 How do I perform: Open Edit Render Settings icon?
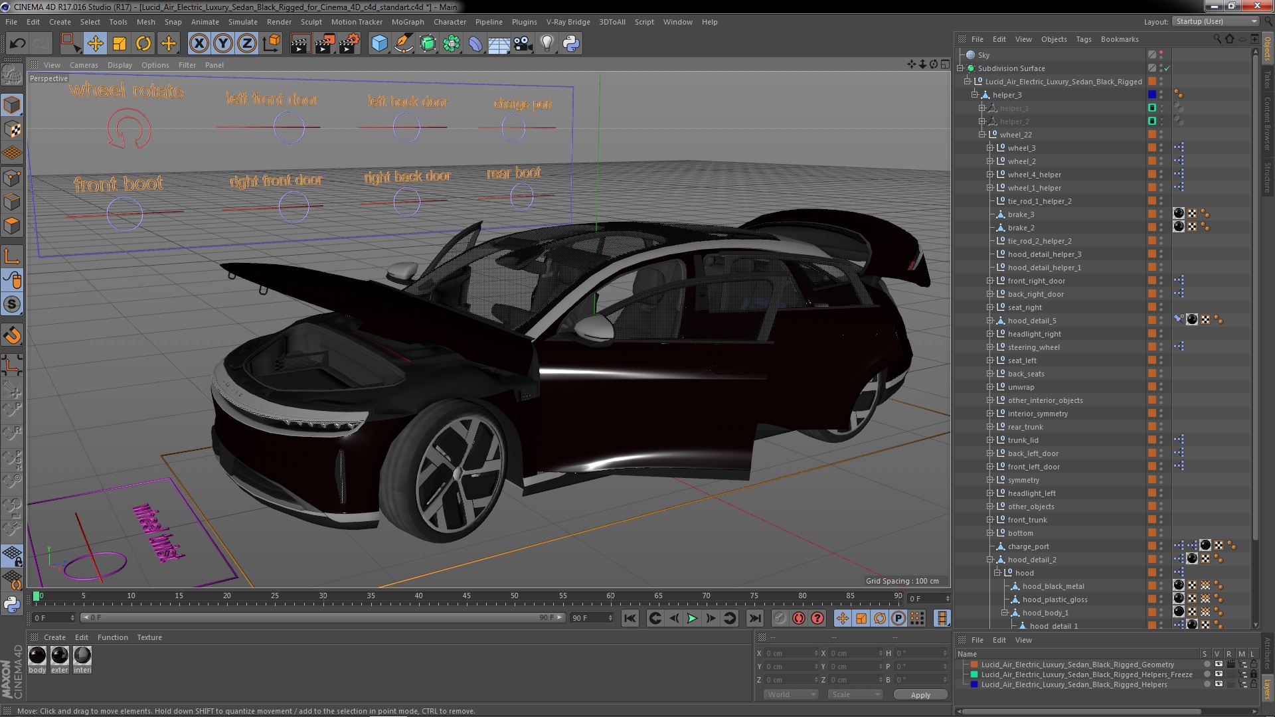click(349, 44)
